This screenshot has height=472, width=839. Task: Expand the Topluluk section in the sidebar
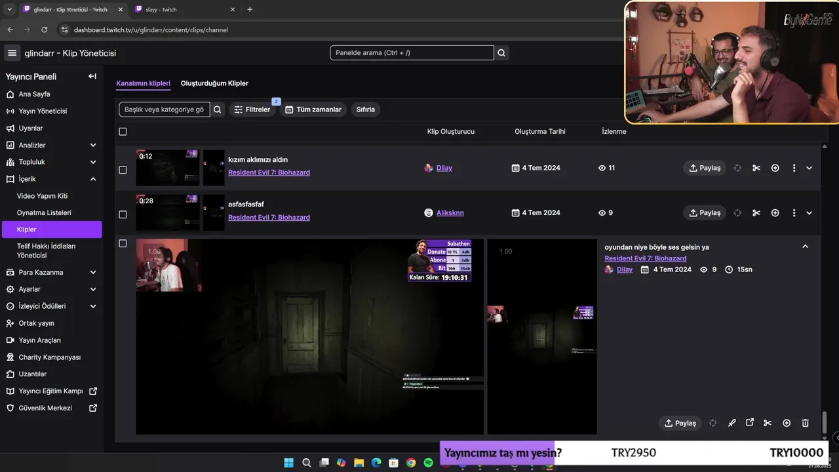(92, 162)
